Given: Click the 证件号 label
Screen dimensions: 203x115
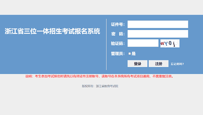Looking at the screenshot, I should coord(118,24).
